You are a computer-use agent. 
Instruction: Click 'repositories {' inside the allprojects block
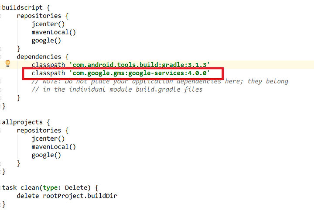[43, 130]
